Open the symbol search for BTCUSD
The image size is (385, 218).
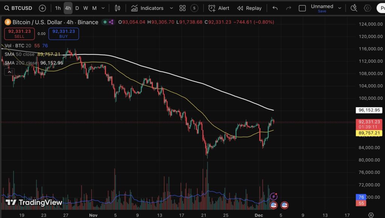click(17, 8)
